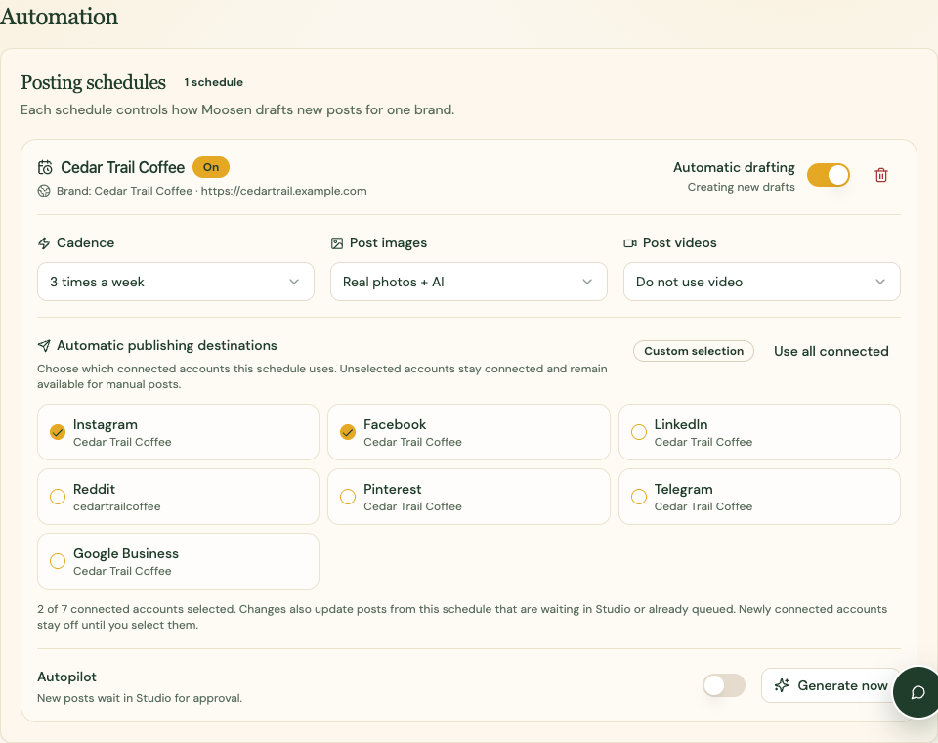This screenshot has height=743, width=938.
Task: Click the Post videos camera icon
Action: [630, 243]
